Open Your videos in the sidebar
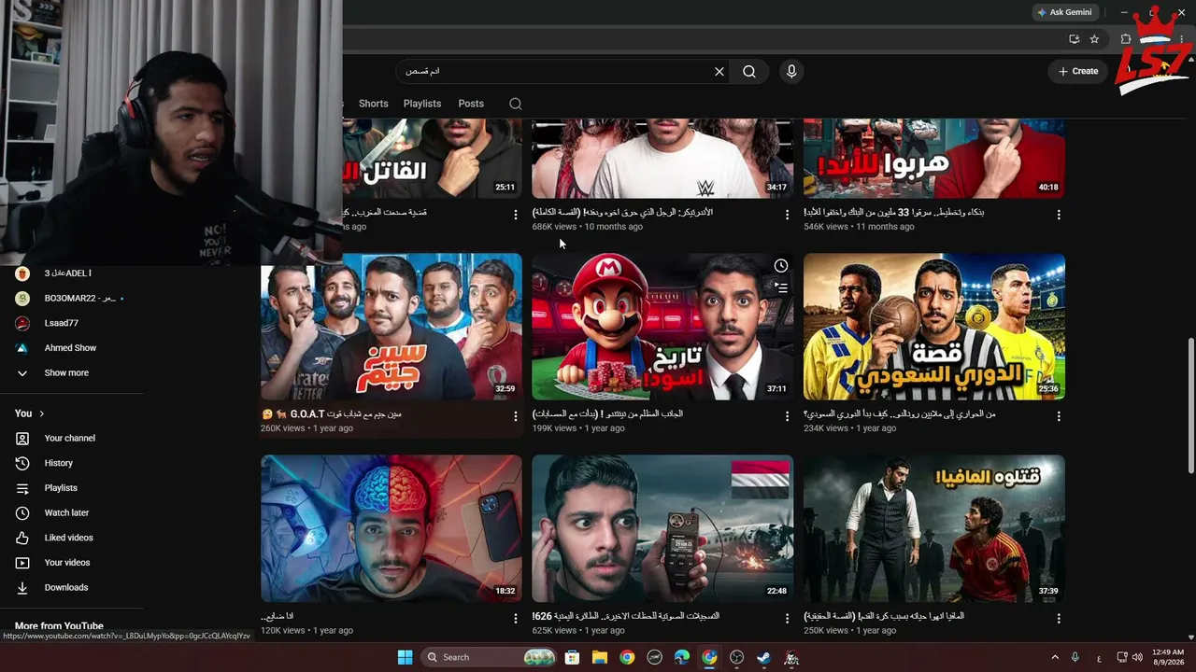This screenshot has width=1196, height=672. click(x=67, y=563)
